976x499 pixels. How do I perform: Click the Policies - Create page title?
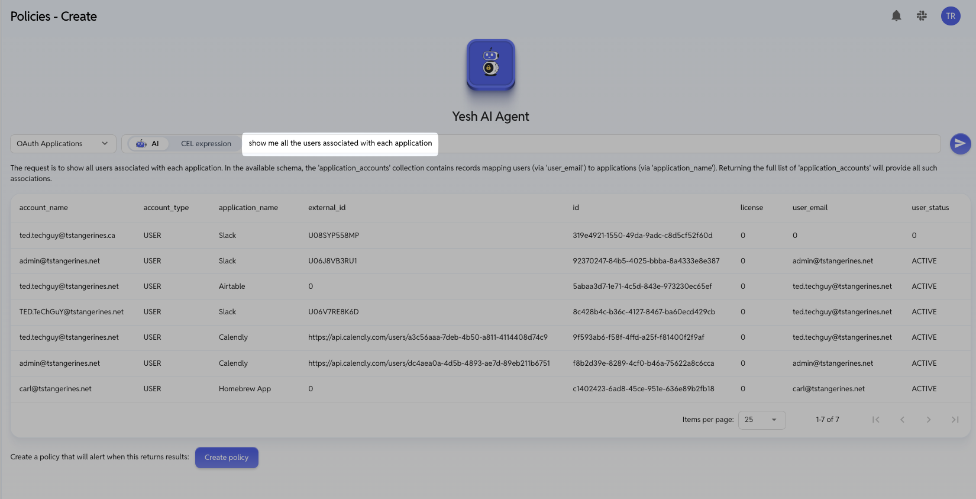click(x=53, y=17)
